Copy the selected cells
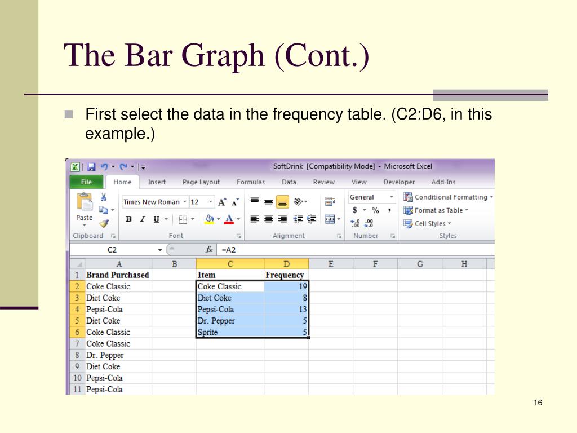This screenshot has height=433, width=577. [104, 210]
